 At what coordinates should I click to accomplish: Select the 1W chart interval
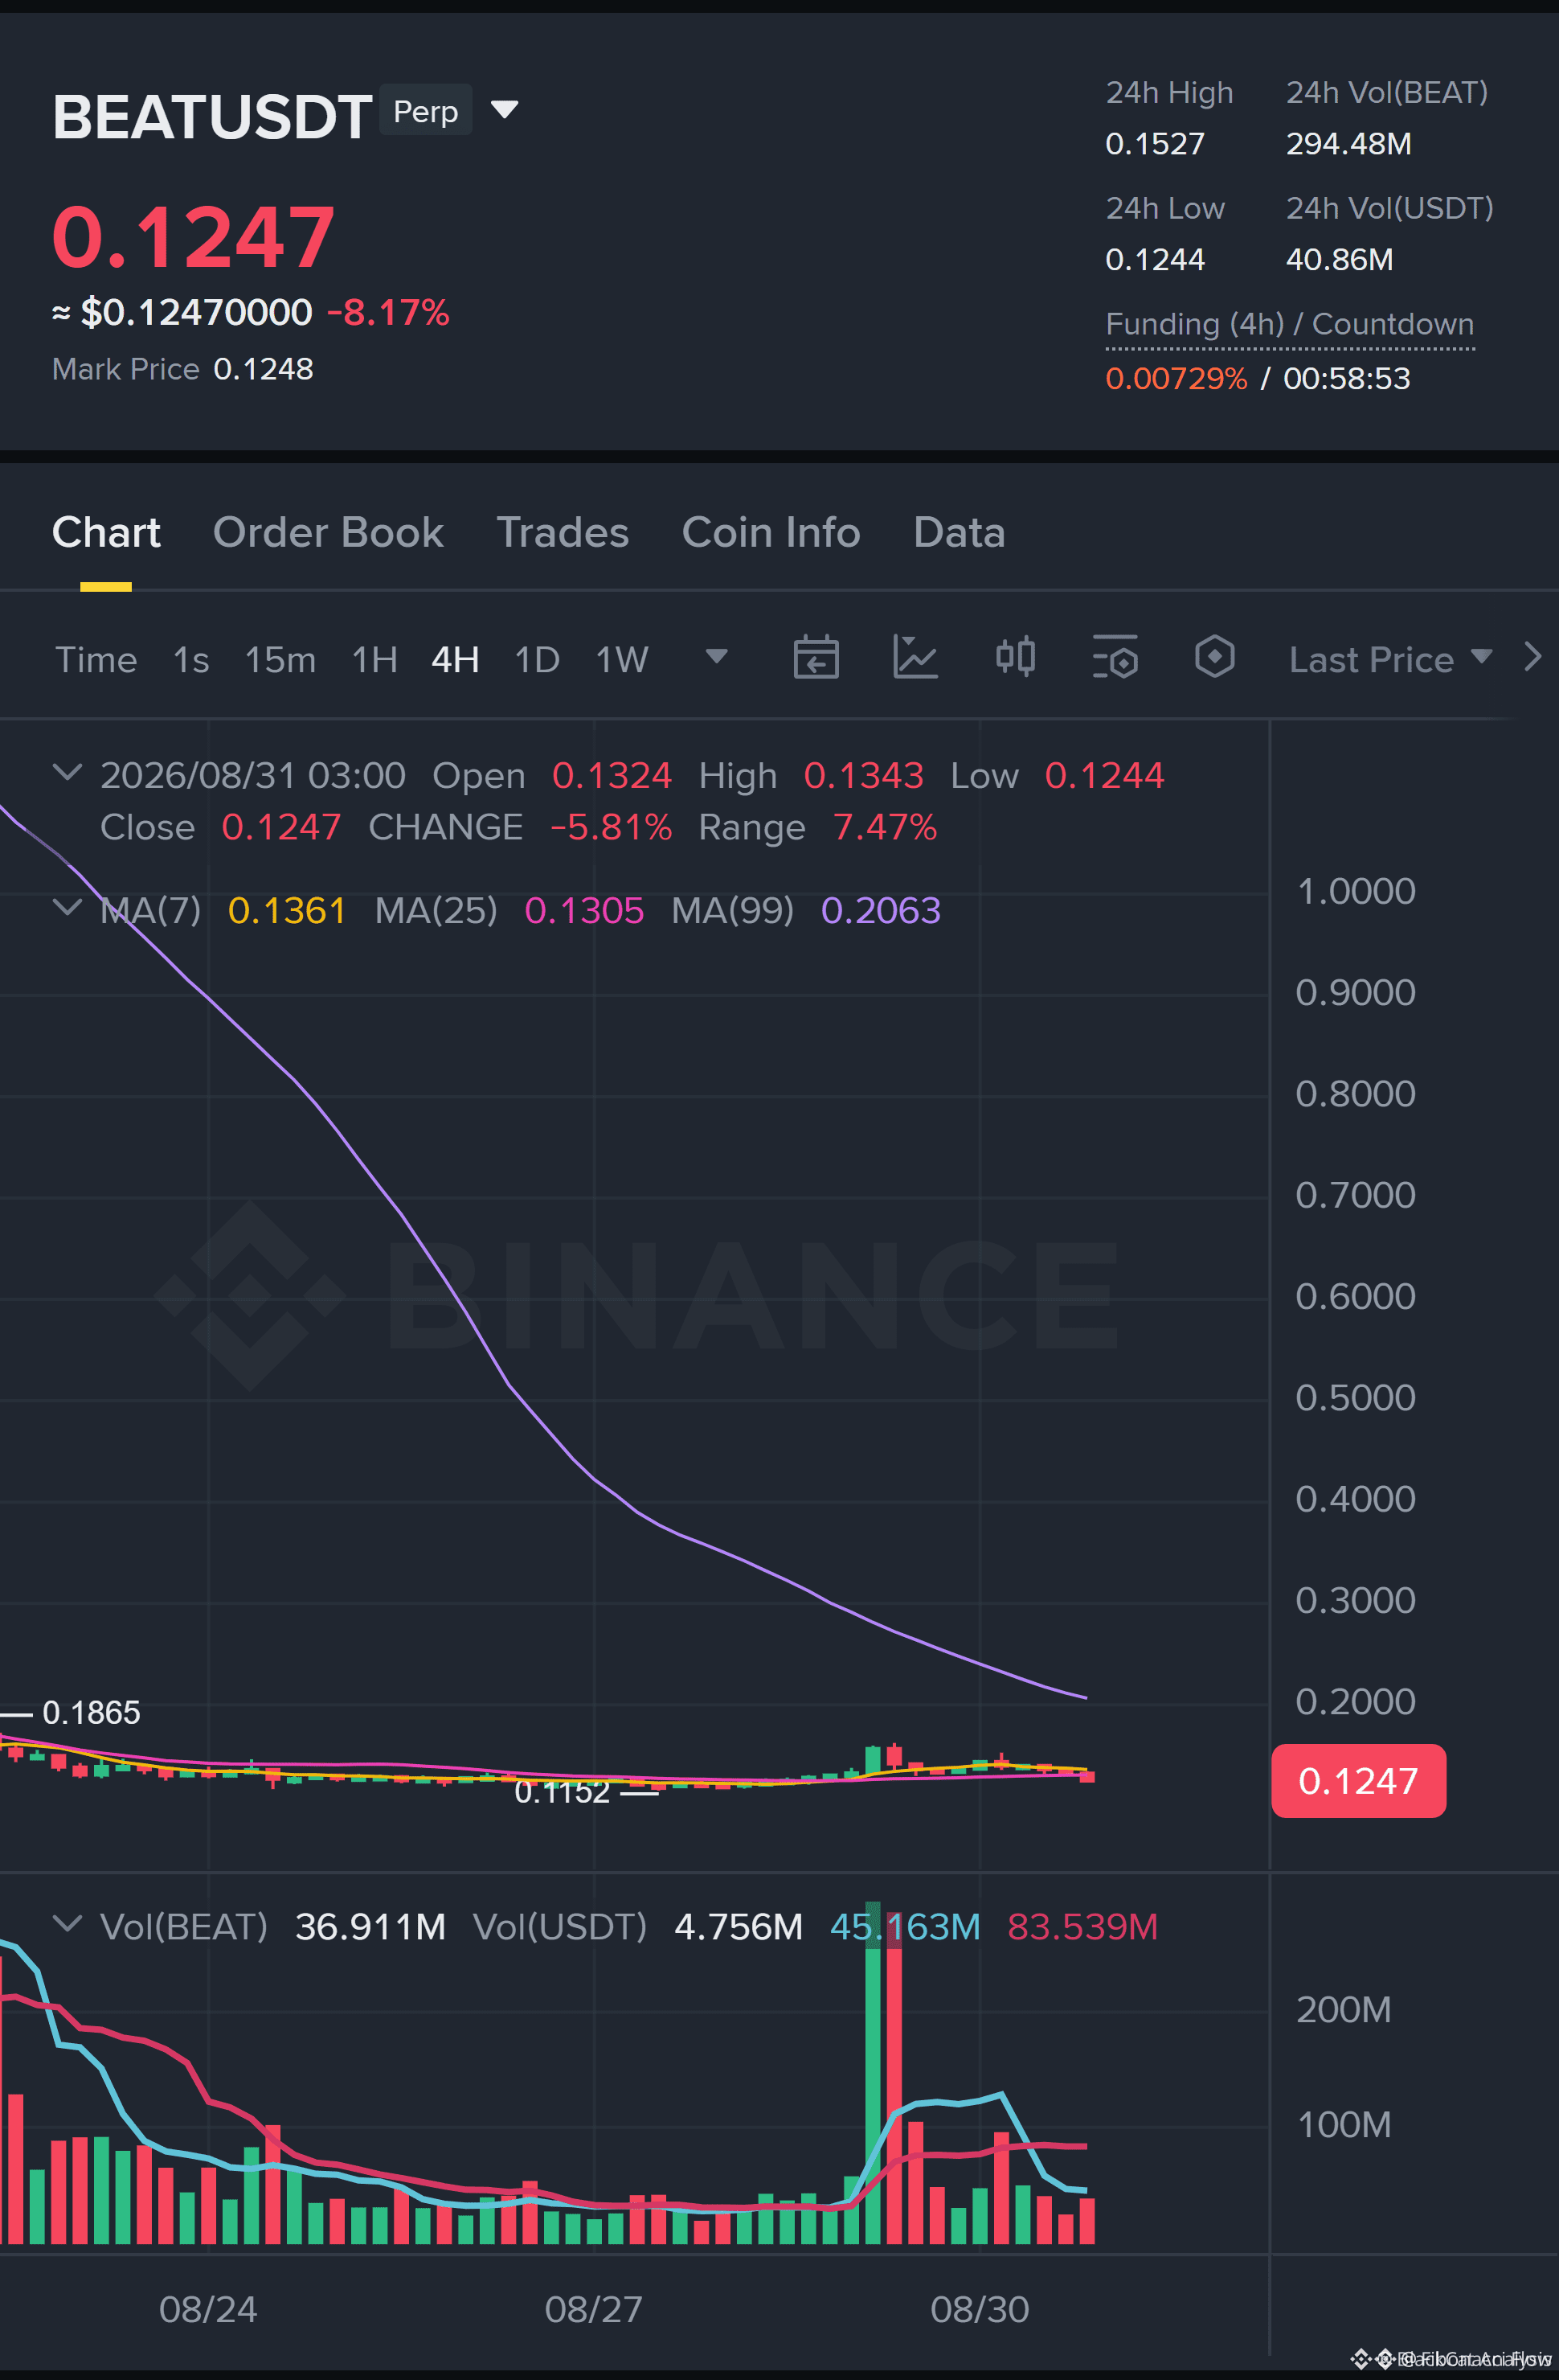(x=622, y=659)
